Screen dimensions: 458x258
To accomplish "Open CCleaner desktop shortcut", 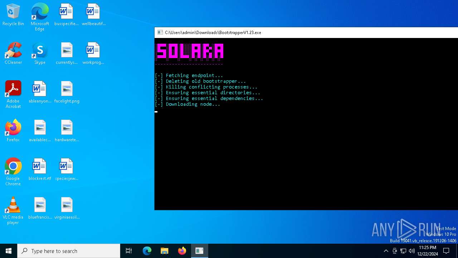I will (13, 54).
